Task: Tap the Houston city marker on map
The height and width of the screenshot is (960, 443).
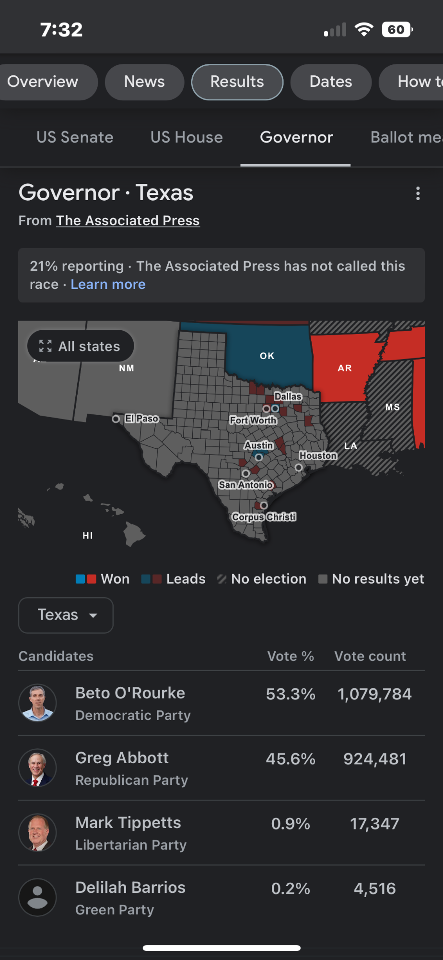Action: coord(299,467)
